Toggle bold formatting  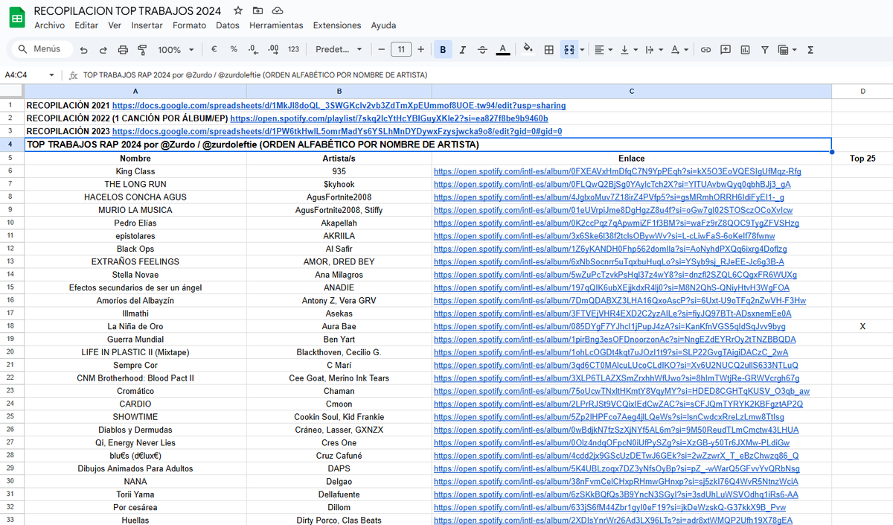[x=444, y=50]
